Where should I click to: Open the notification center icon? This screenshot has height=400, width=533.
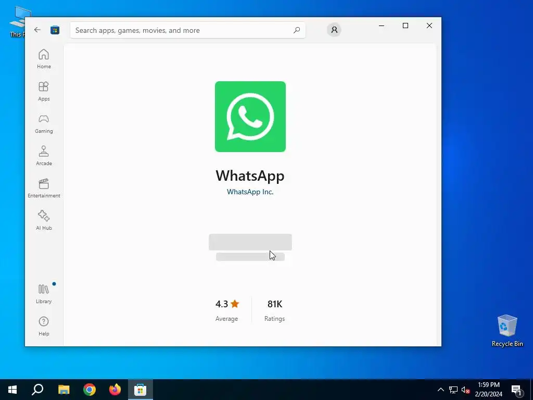click(x=516, y=390)
